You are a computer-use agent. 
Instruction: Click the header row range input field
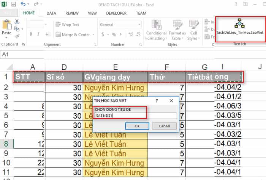click(x=136, y=116)
